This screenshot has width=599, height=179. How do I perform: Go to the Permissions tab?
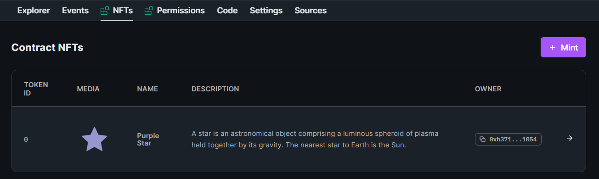tap(181, 10)
